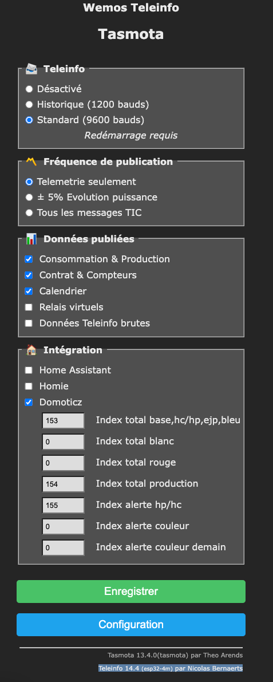Disable the Domoticz checkbox

(x=29, y=403)
